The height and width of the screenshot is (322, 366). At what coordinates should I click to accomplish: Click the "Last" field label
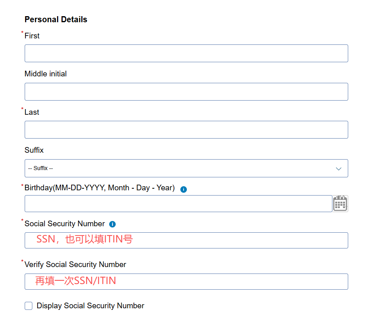click(x=32, y=112)
